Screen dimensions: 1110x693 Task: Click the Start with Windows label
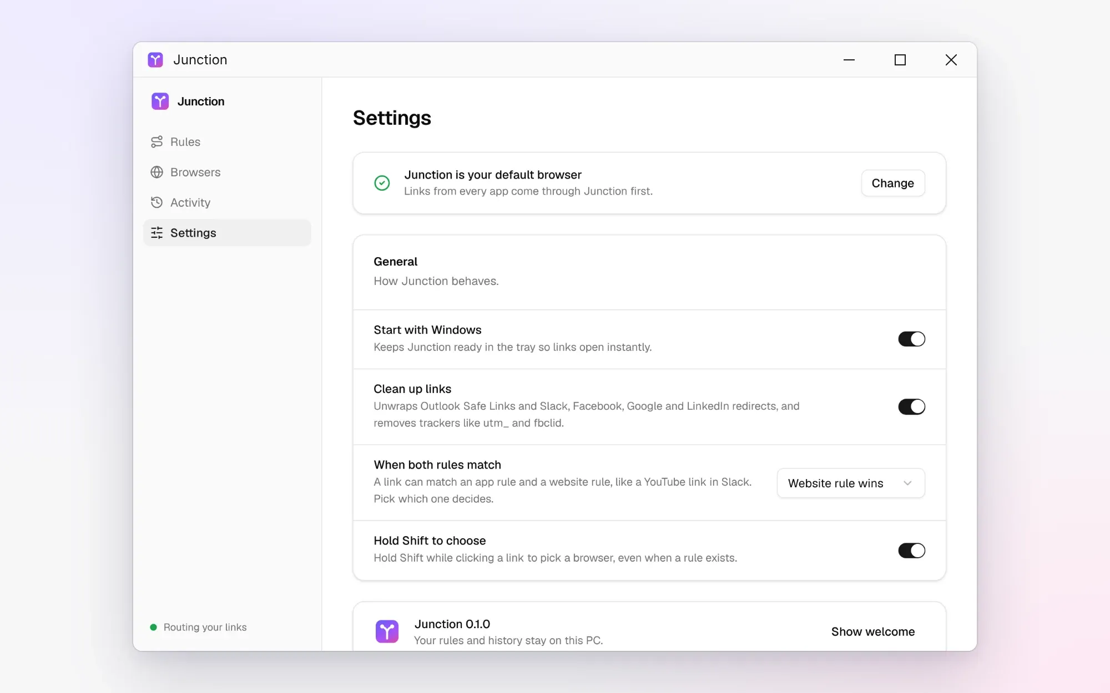coord(427,330)
